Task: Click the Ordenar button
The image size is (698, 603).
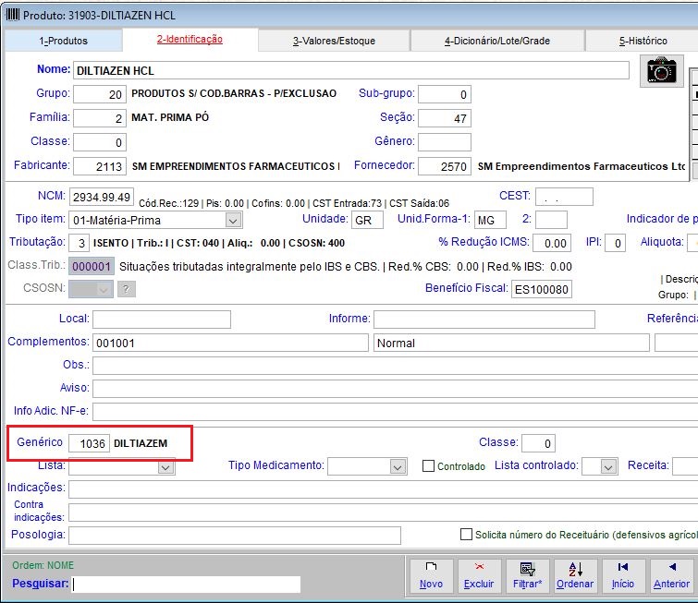Action: point(575,576)
